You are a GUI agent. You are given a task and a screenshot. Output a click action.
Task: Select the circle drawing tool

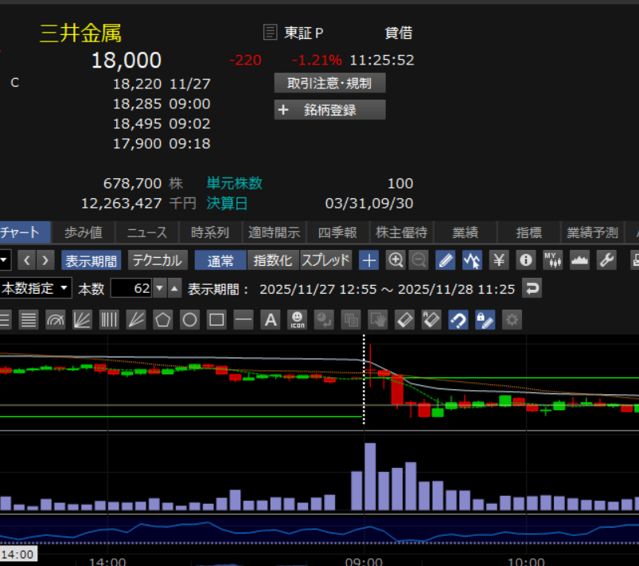click(x=189, y=320)
